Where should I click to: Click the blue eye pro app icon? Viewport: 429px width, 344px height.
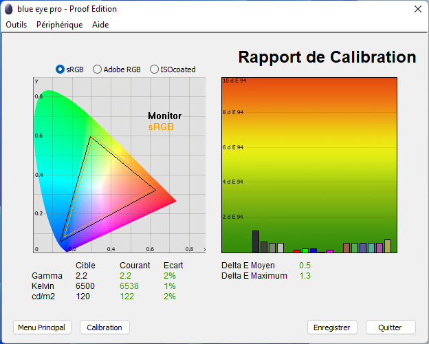(8, 9)
